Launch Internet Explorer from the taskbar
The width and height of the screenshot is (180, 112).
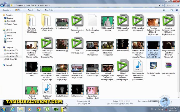12,109
